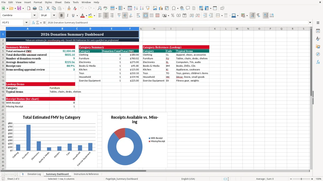This screenshot has height=181, width=323.
Task: Click the yellow background color swatch button
Action: [90, 16]
